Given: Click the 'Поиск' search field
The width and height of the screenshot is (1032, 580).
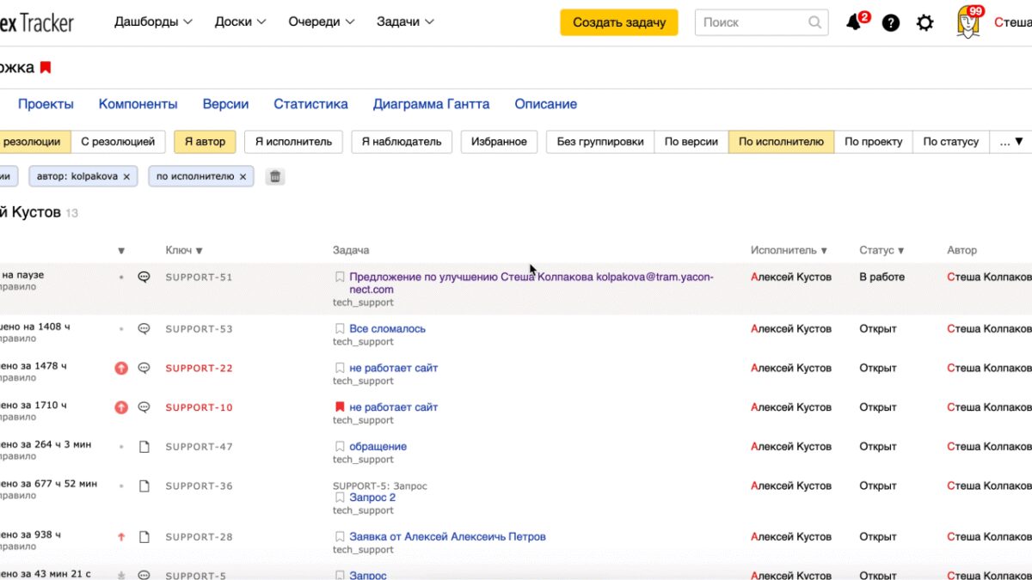Looking at the screenshot, I should tap(753, 22).
